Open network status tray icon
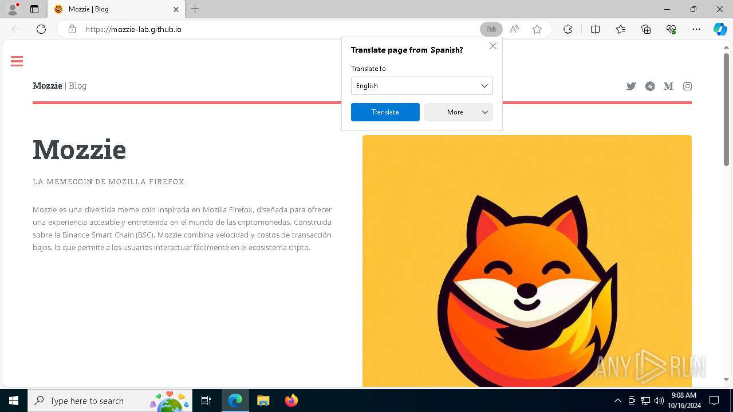733x412 pixels. (x=645, y=401)
